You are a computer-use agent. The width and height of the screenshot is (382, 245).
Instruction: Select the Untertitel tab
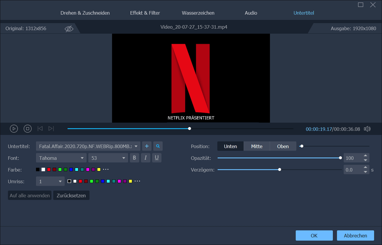pyautogui.click(x=304, y=13)
